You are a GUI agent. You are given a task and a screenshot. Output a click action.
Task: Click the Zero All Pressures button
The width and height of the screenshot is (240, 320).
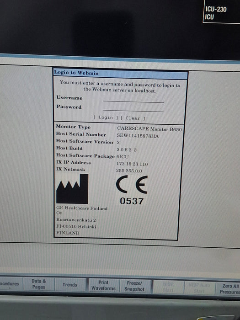[229, 289]
